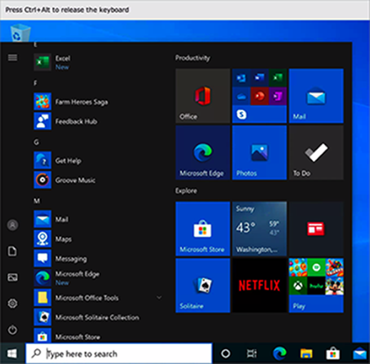370x364 pixels.
Task: Open Skype in the Office apps tile
Action: point(241,114)
